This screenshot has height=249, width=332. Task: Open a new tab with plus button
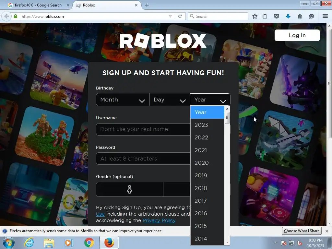tap(147, 5)
